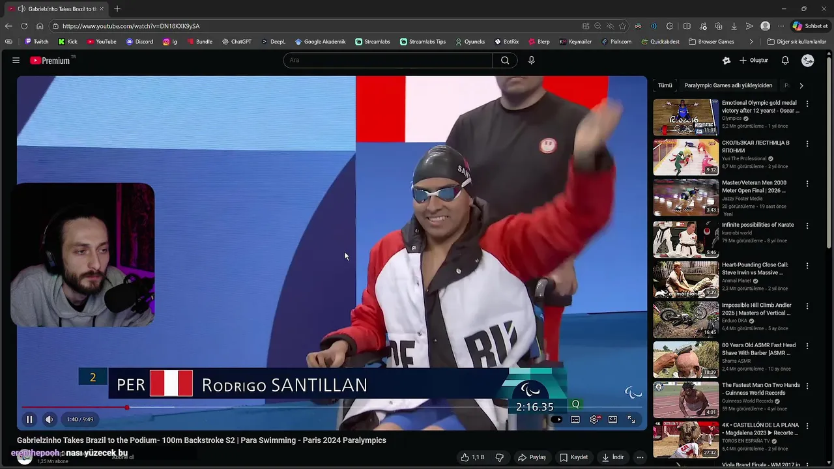834x469 pixels.
Task: Open options for Heart-Pounding Close Call video
Action: coord(807,266)
